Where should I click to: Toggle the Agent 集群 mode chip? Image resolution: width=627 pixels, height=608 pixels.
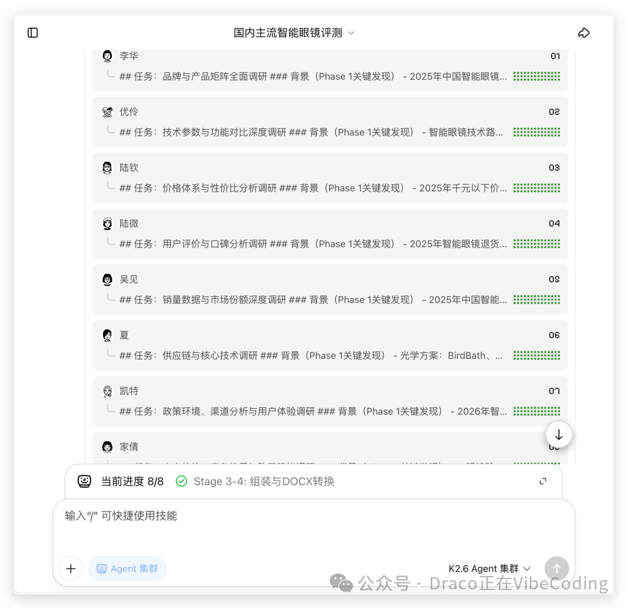(128, 569)
